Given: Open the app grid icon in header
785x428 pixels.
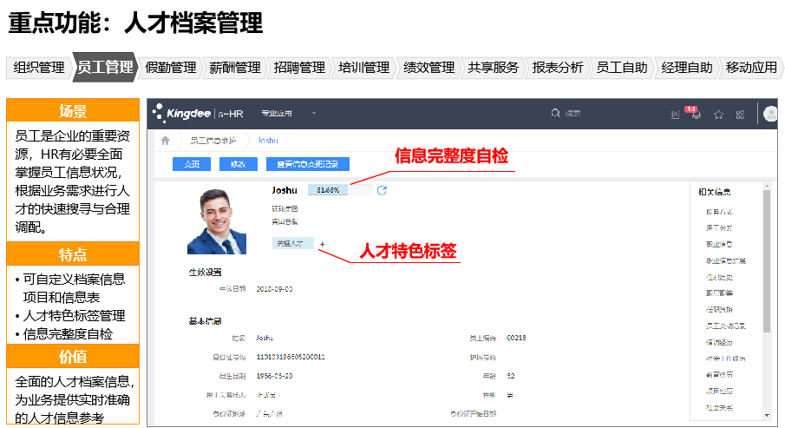Looking at the screenshot, I should [740, 115].
